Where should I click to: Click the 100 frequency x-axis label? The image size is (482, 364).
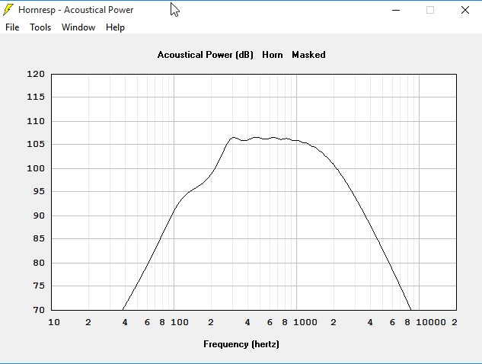(180, 322)
